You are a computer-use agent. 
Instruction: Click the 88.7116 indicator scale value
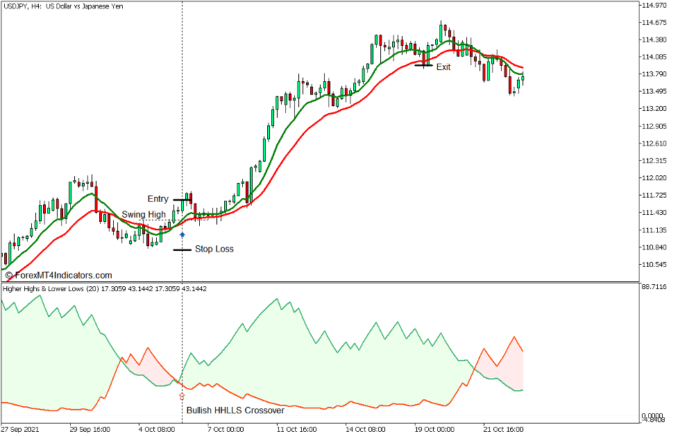pos(656,286)
